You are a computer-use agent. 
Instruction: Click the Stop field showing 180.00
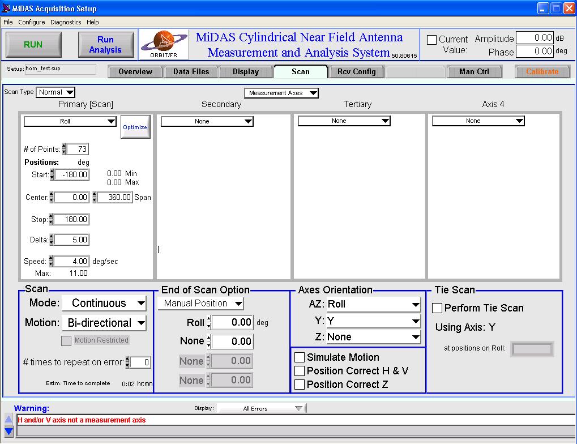(x=71, y=219)
